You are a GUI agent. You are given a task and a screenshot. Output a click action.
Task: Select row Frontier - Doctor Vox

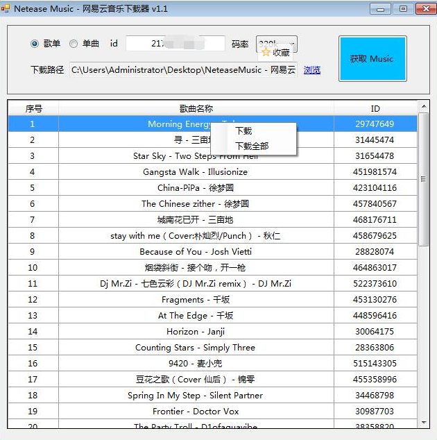point(212,412)
